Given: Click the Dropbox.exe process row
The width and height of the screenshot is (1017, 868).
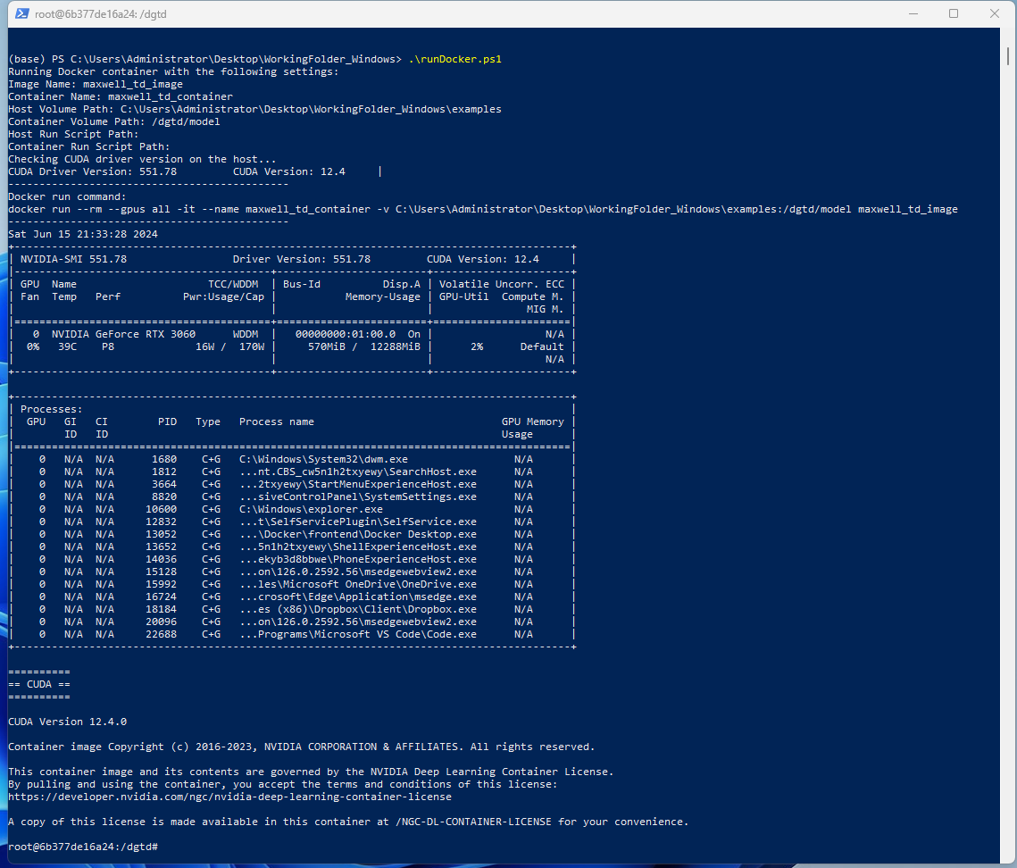Looking at the screenshot, I should tap(292, 609).
